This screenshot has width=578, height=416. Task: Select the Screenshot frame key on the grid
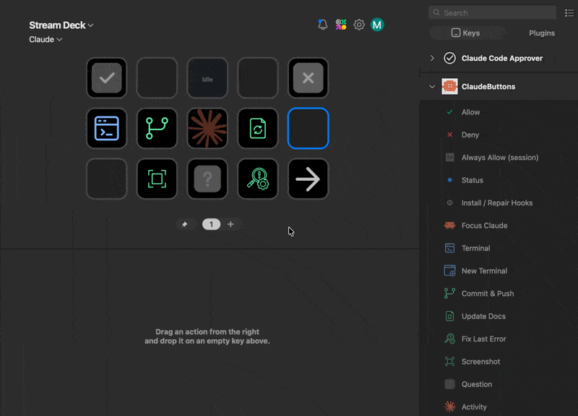[x=157, y=179]
